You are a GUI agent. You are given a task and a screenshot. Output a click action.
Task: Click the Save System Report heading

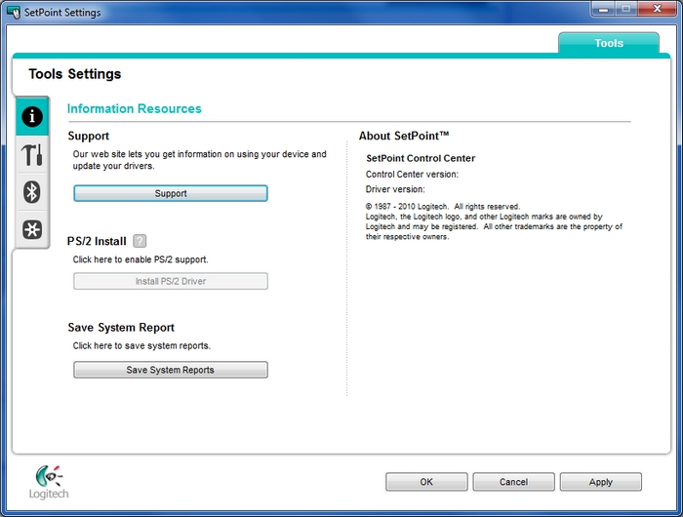coord(121,328)
